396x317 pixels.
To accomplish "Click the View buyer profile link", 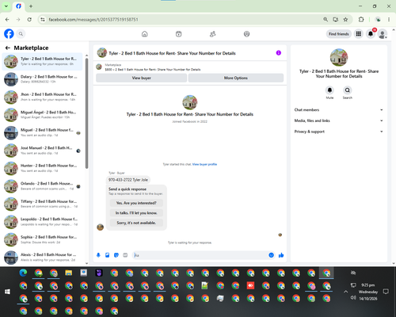I will (204, 164).
